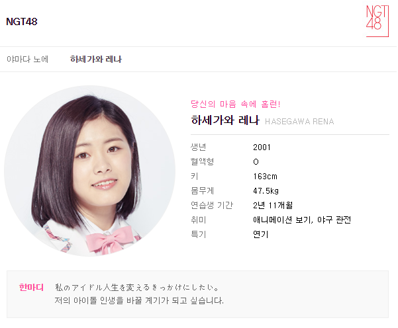Click the Japanese comment line
The height and width of the screenshot is (328, 398).
tap(137, 288)
